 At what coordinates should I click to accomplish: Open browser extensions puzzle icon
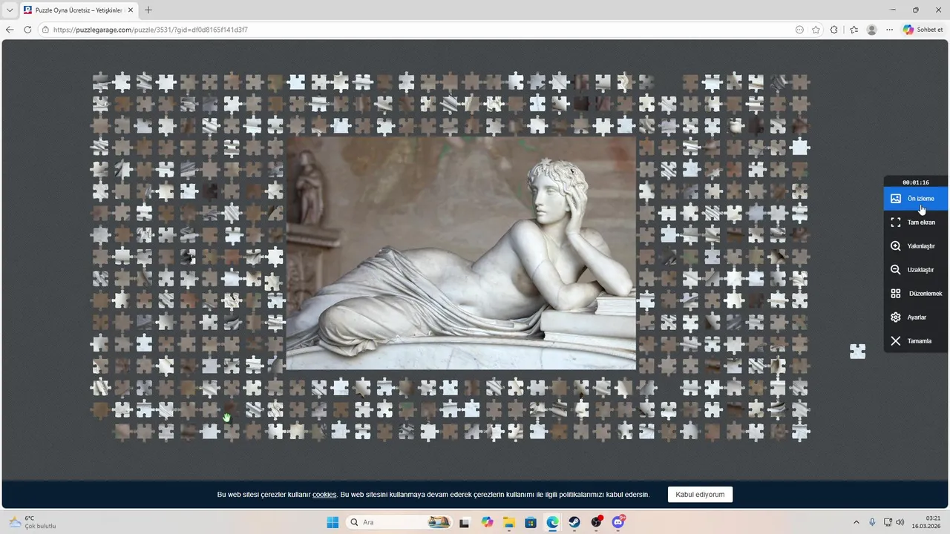pyautogui.click(x=834, y=30)
